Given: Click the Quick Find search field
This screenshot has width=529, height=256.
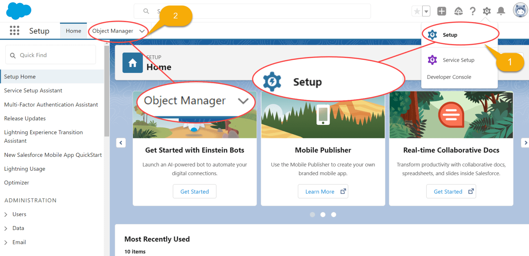Looking at the screenshot, I should [51, 55].
